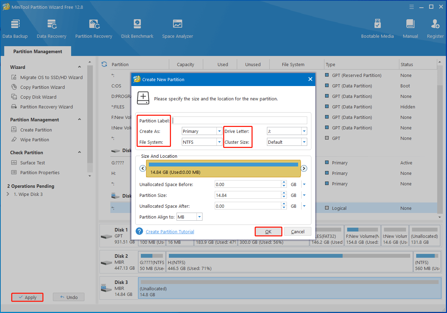Select the Disk 3 Unallocated 14.8 GB block
Viewport: 447px width, 313px height.
pos(289,288)
